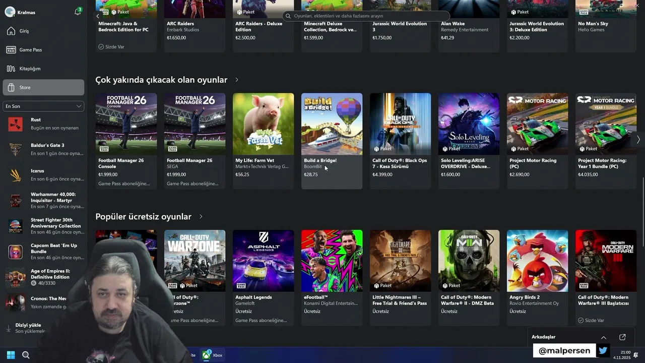Open Solo Leveling:ARISE OVERDRIVE card
This screenshot has width=645, height=363.
(x=469, y=141)
